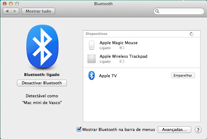
Task: Click Desactivar Bluetooth button
Action: coord(42,83)
